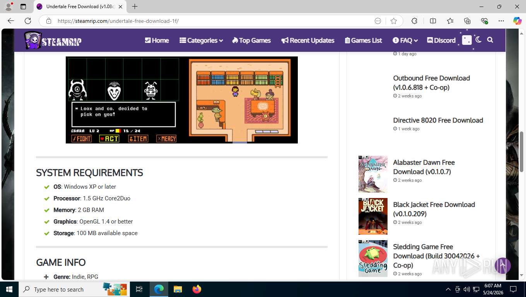
Task: Open the Top Games page
Action: click(x=251, y=40)
